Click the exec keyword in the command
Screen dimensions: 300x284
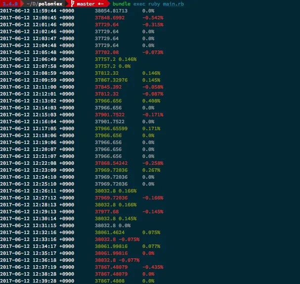pos(141,3)
